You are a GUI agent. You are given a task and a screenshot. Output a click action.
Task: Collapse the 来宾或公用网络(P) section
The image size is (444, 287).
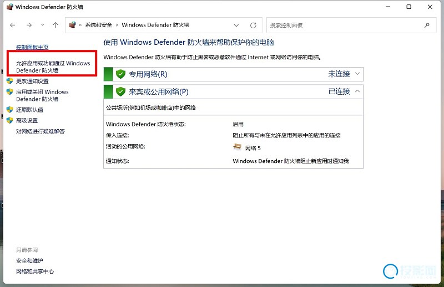(357, 91)
